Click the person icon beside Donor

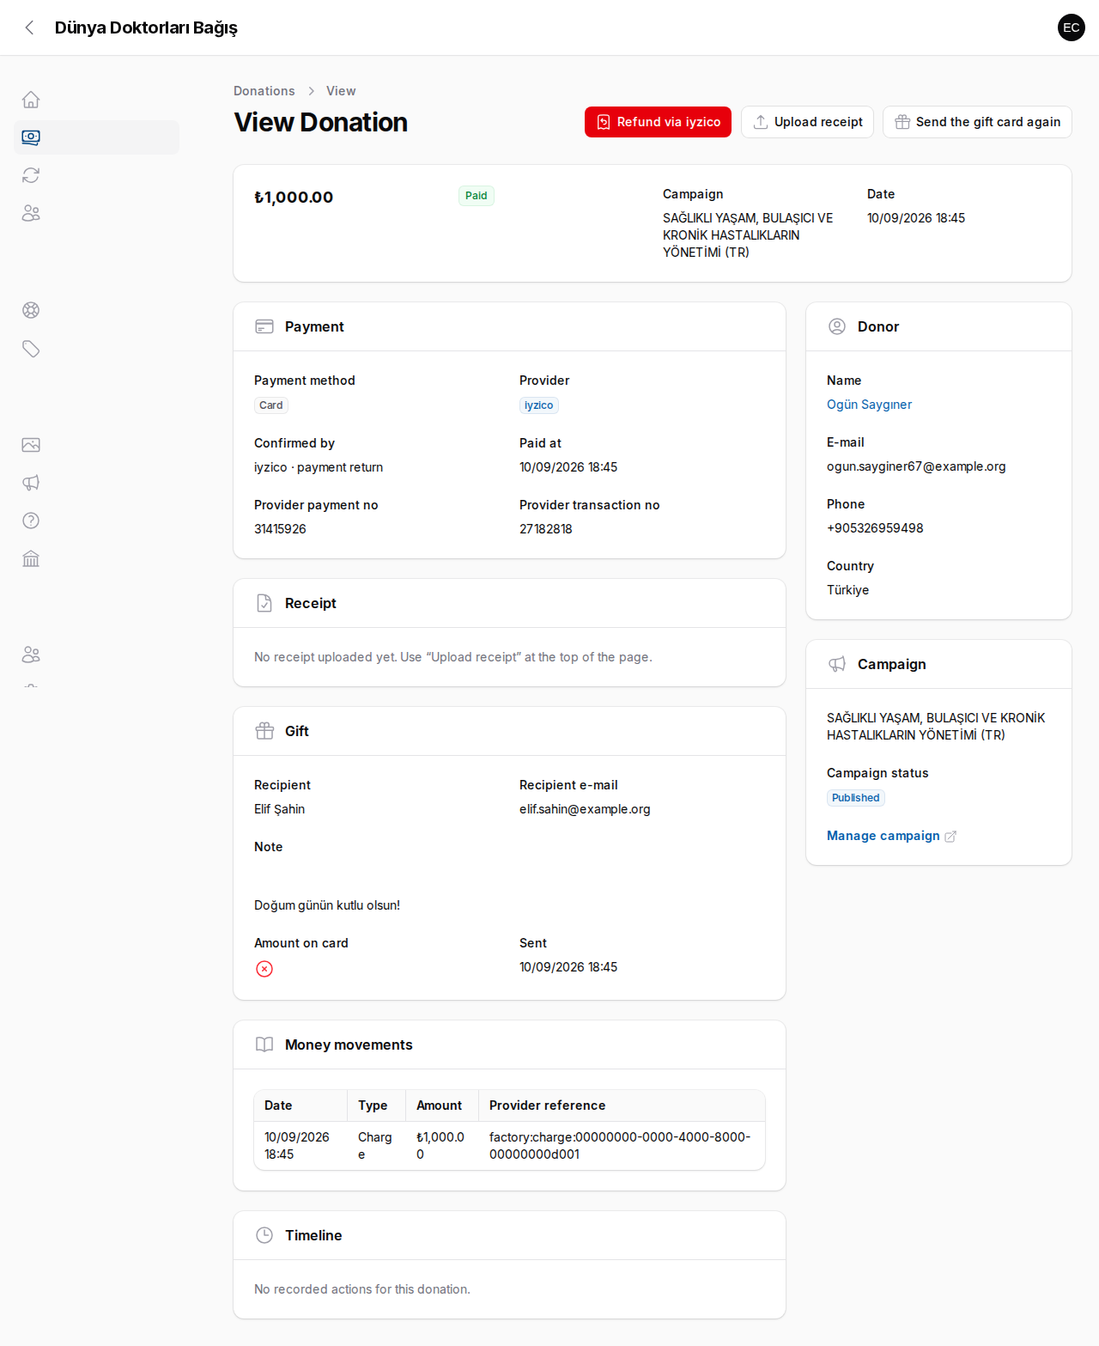pyautogui.click(x=837, y=326)
